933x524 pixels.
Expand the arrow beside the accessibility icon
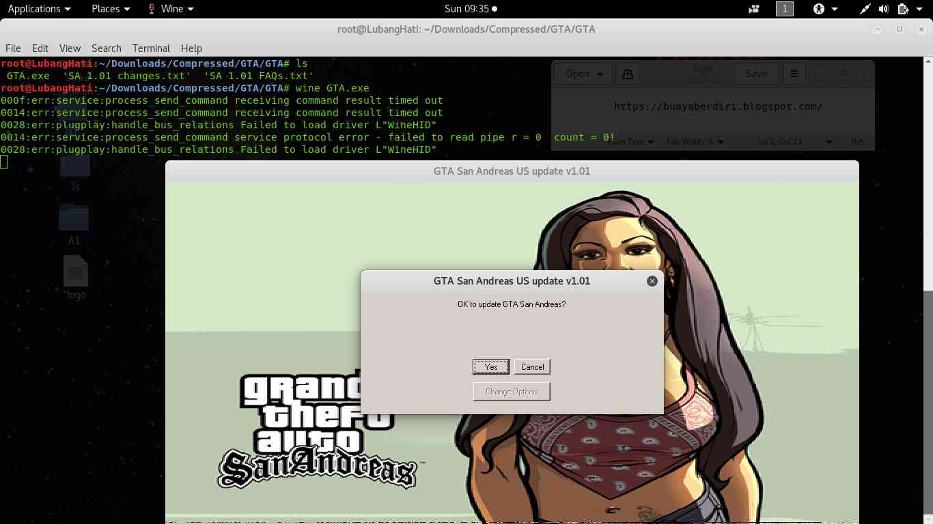836,9
